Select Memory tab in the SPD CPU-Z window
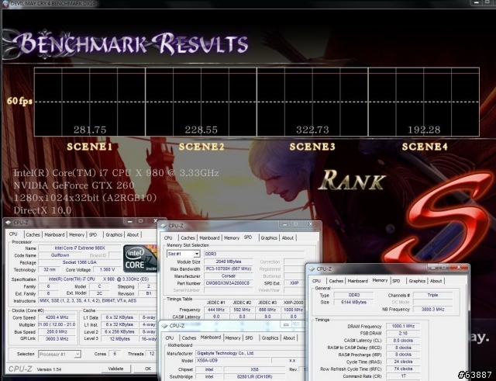Screen dimensions: 496x381 tap(232, 238)
